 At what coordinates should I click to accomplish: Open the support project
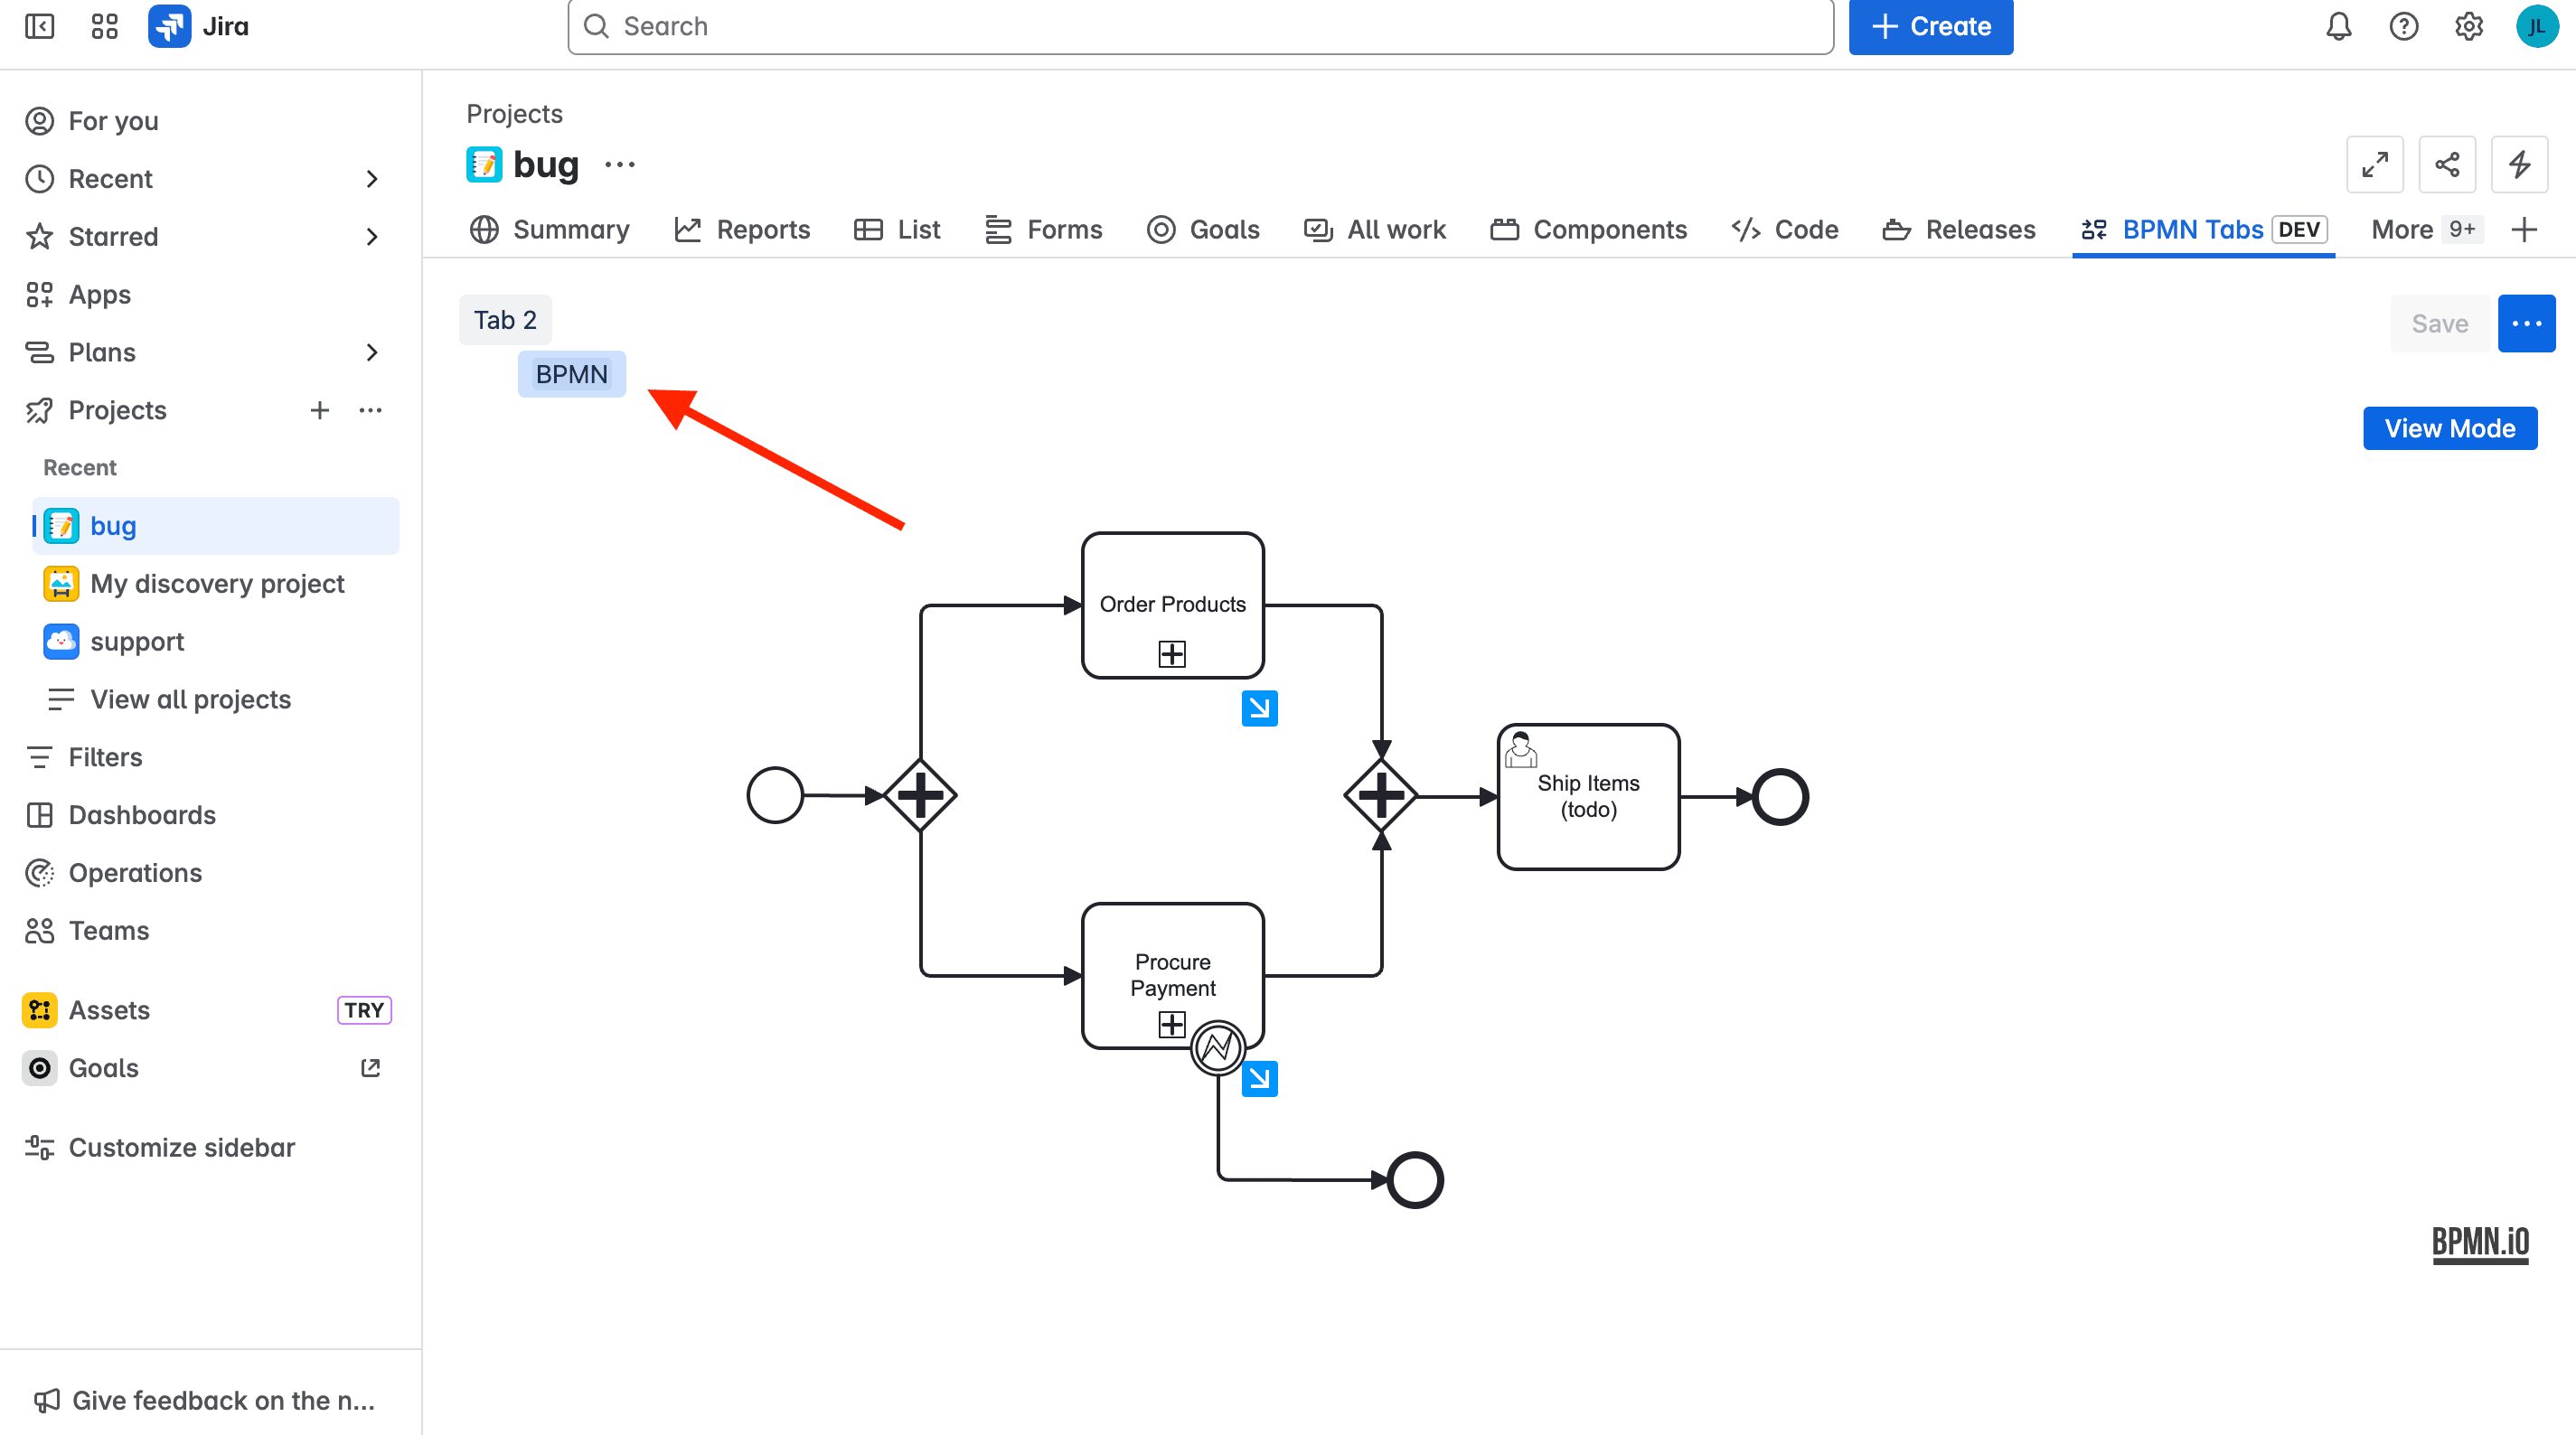[x=216, y=642]
